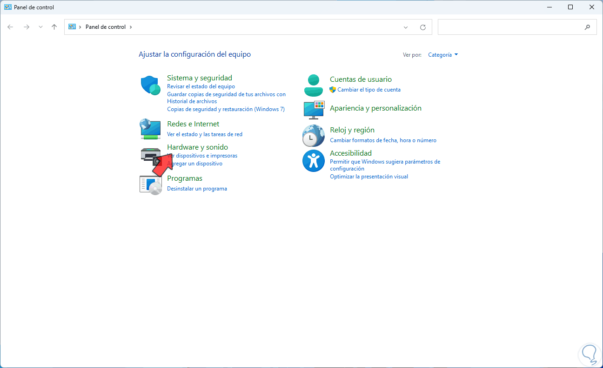The height and width of the screenshot is (368, 603).
Task: Open the Sistema y seguridad shield icon
Action: tap(151, 85)
